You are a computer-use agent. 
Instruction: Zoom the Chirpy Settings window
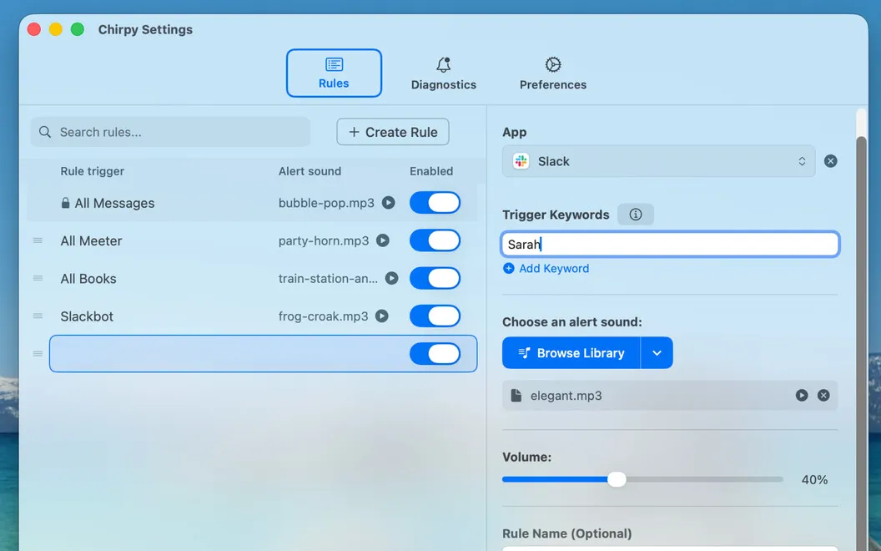click(x=78, y=29)
